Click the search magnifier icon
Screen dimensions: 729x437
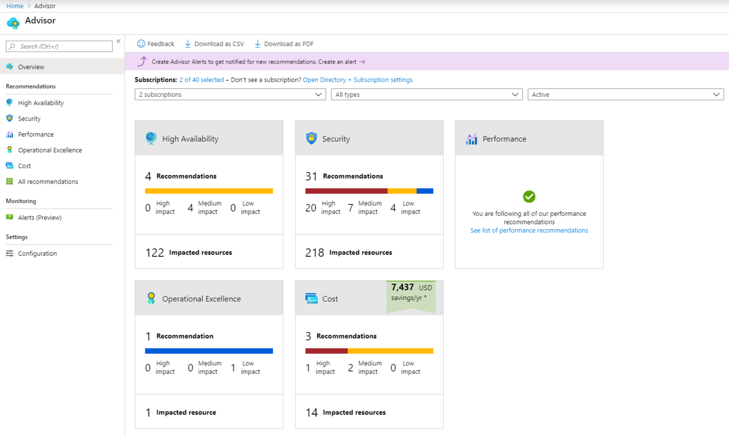(x=12, y=47)
